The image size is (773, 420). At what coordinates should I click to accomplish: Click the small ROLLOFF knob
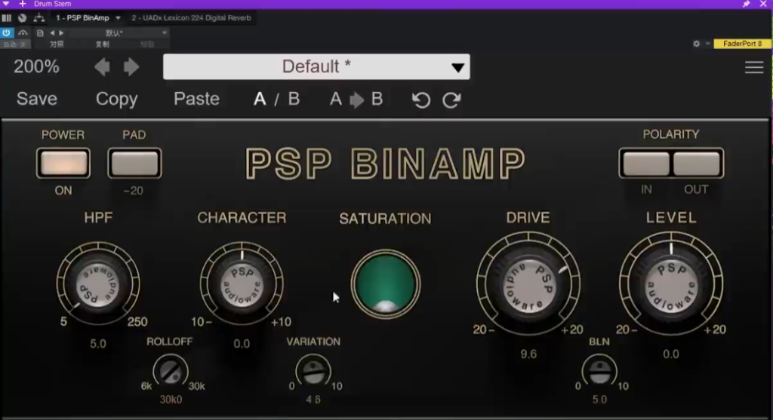pyautogui.click(x=171, y=371)
